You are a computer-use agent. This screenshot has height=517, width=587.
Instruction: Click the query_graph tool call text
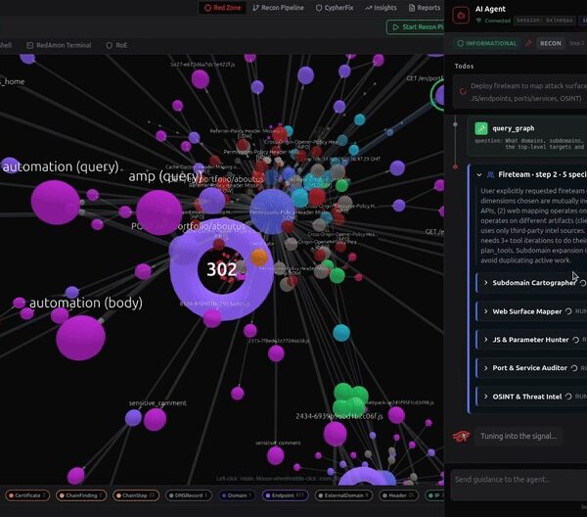pos(514,128)
